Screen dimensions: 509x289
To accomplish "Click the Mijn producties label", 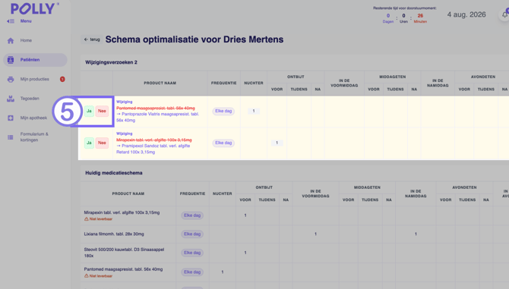I will pyautogui.click(x=35, y=79).
